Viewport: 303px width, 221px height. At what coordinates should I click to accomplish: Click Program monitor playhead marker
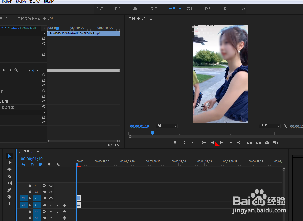click(153, 133)
